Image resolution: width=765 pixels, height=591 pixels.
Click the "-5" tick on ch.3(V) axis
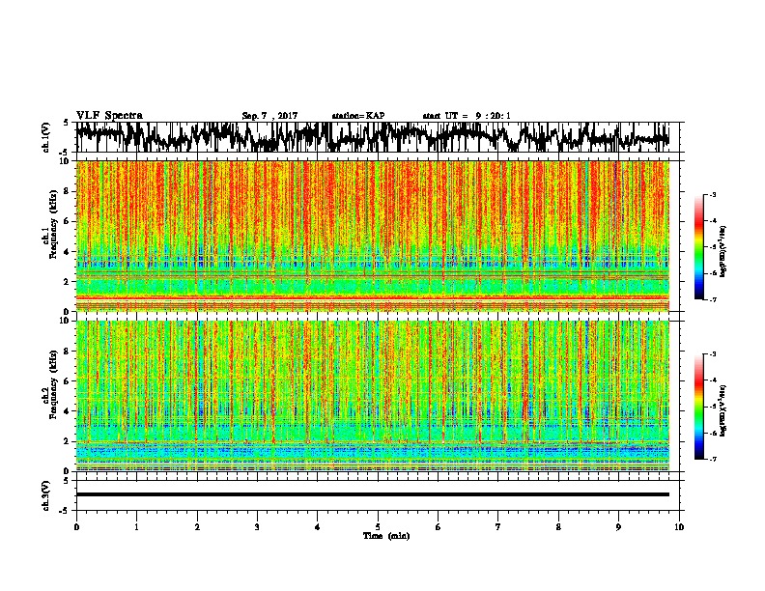[x=65, y=511]
